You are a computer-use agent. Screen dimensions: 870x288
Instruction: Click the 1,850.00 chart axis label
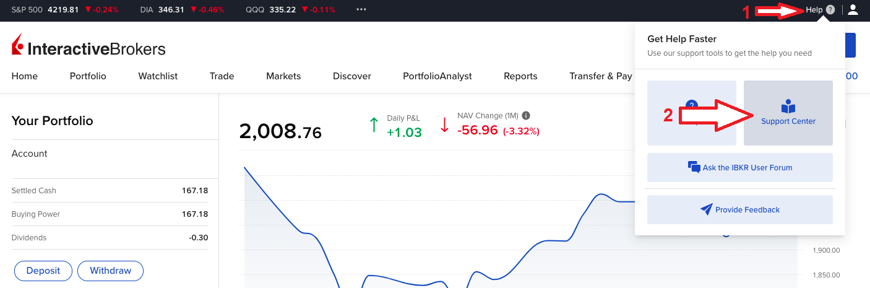click(825, 276)
